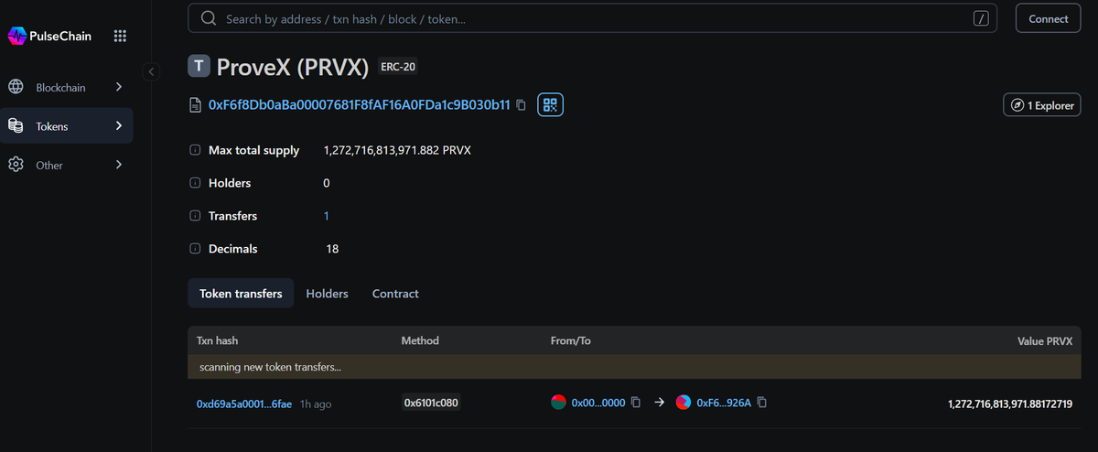Click the Blockchain globe icon

[x=16, y=87]
